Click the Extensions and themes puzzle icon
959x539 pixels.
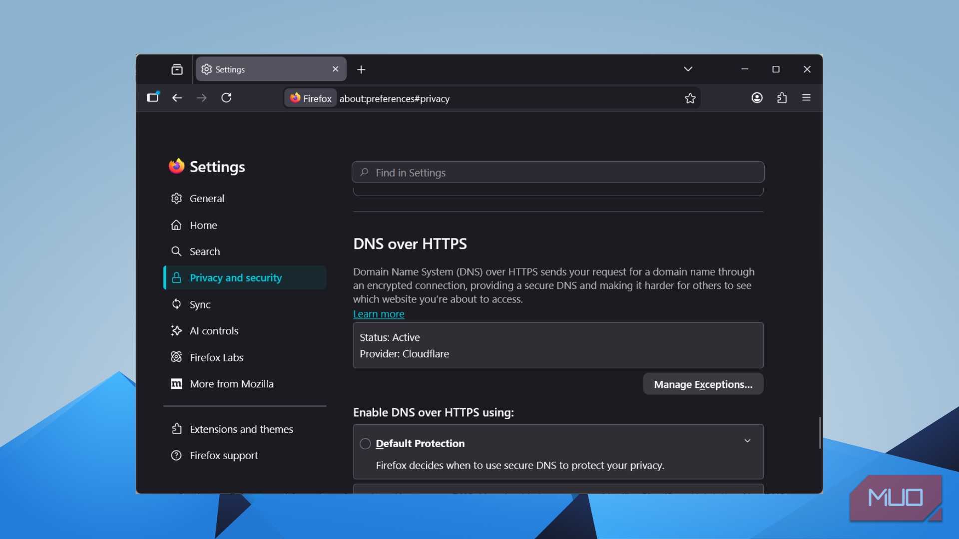click(176, 429)
